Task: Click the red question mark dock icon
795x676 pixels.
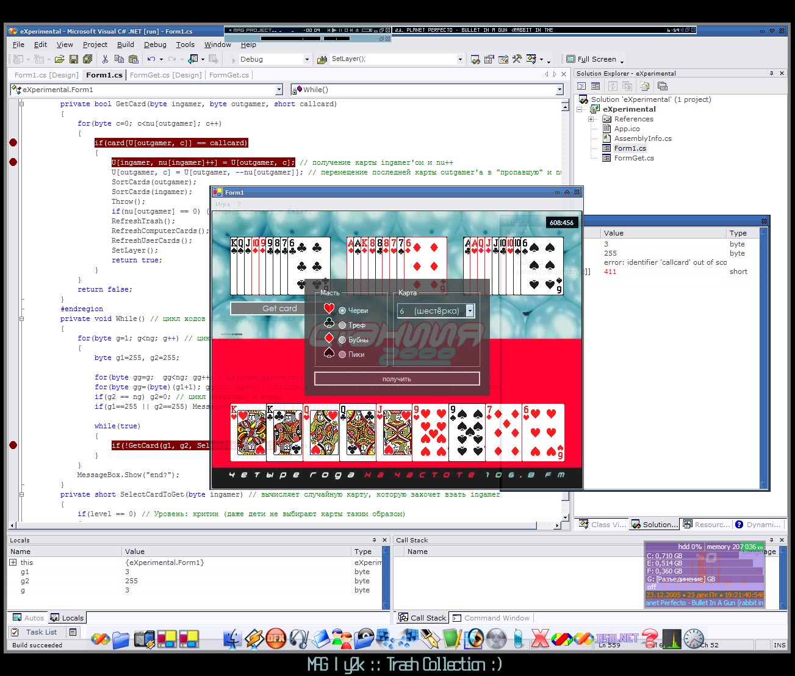Action: pos(650,639)
